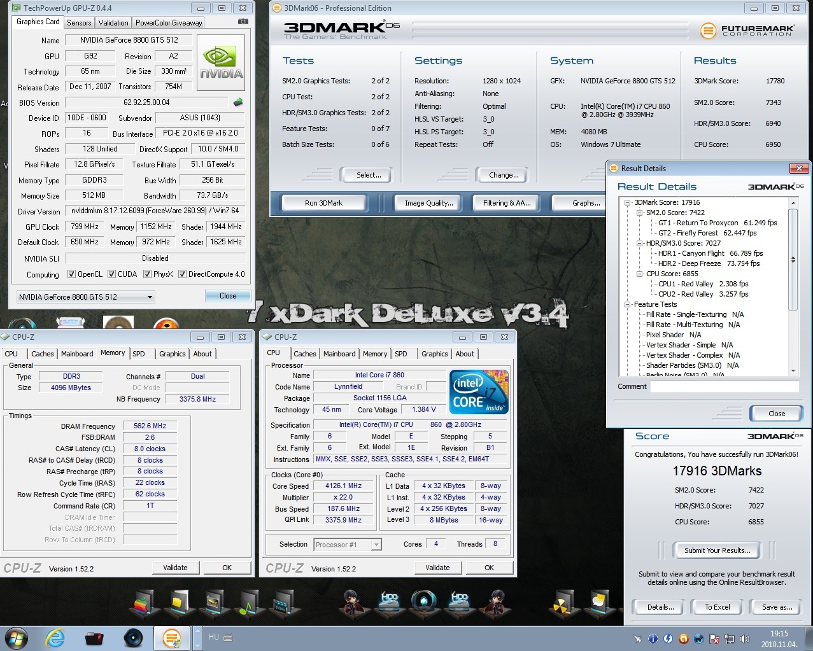Click the 3DMark06 taskbar button
Screen dimensions: 813x651
pyautogui.click(x=171, y=638)
